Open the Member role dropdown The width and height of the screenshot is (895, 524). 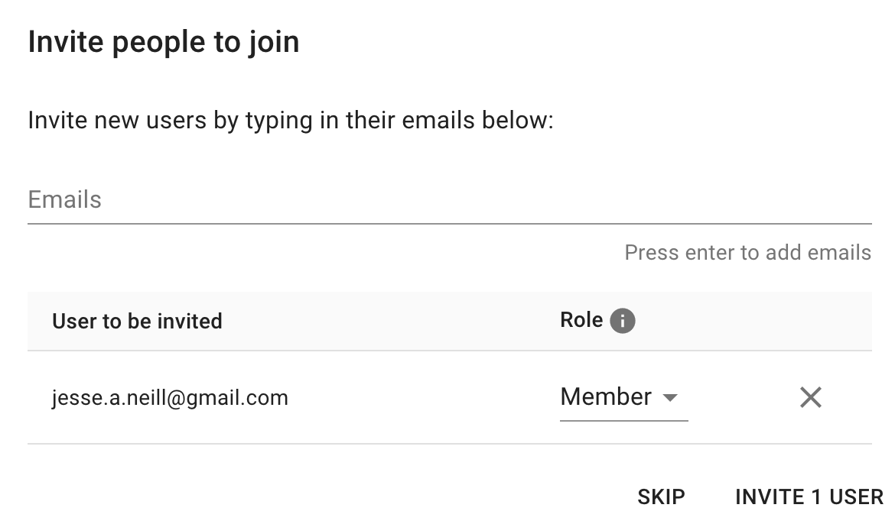tap(624, 398)
